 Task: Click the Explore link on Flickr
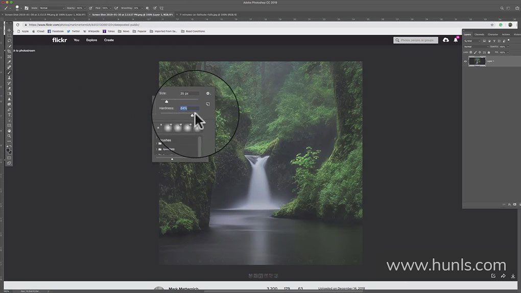click(x=91, y=40)
